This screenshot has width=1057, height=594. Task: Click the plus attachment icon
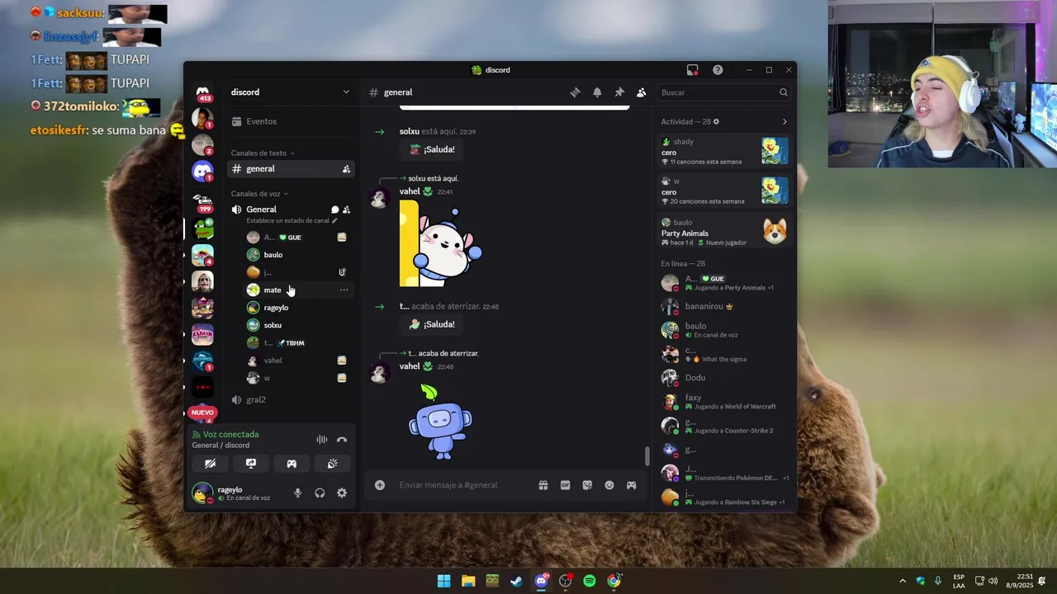pos(380,485)
